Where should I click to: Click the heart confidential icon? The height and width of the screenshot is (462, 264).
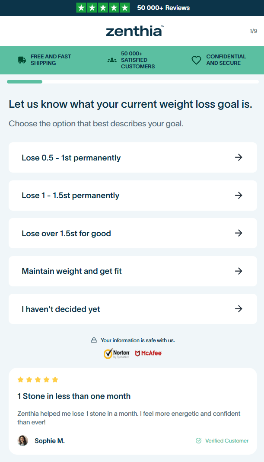click(x=196, y=60)
